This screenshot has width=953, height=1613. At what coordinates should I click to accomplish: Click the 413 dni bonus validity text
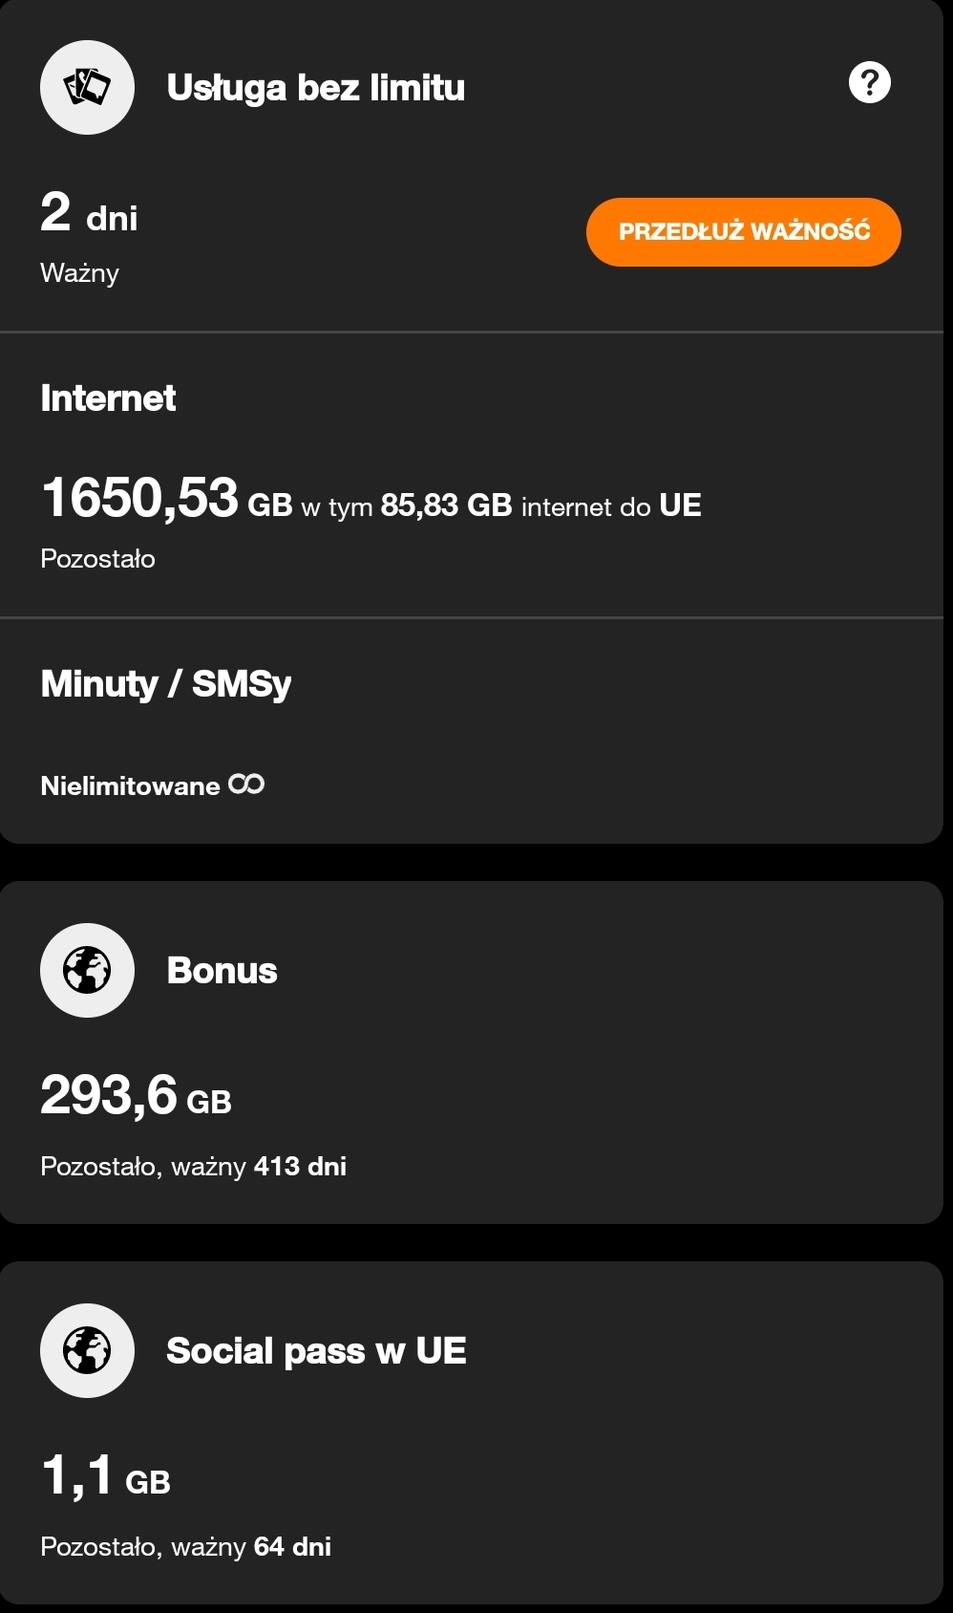point(300,1166)
